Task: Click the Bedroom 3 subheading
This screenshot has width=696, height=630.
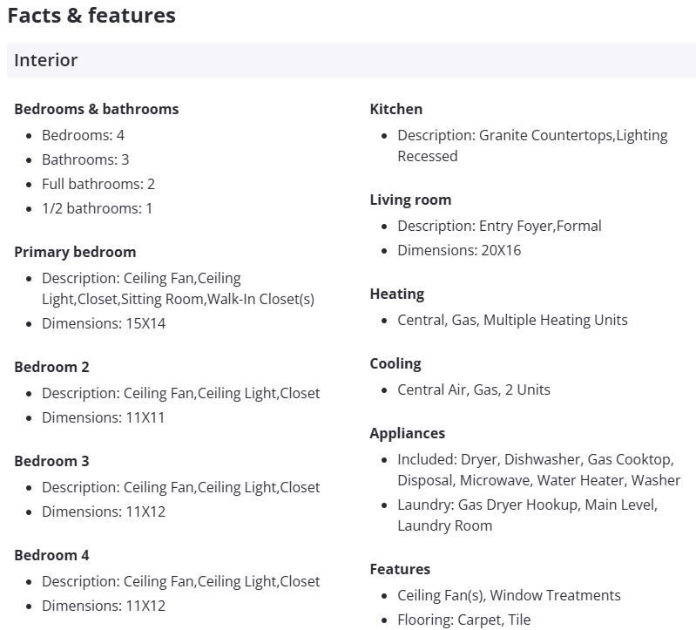Action: [x=51, y=461]
